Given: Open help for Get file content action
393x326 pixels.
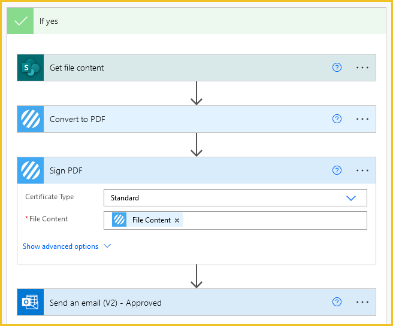Looking at the screenshot, I should (x=337, y=68).
